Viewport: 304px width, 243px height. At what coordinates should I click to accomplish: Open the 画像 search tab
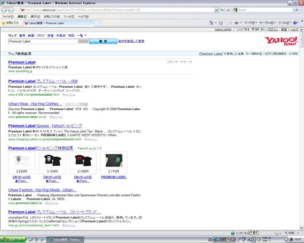point(22,36)
